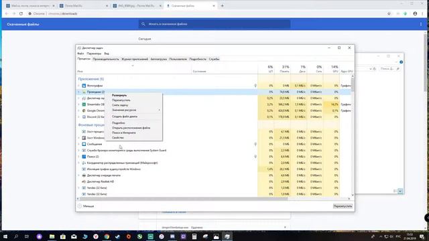This screenshot has width=429, height=241.
Task: Click the taskbar search magnifier
Action: [x=16, y=236]
